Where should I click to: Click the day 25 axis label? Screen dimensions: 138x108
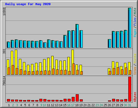(105, 105)
